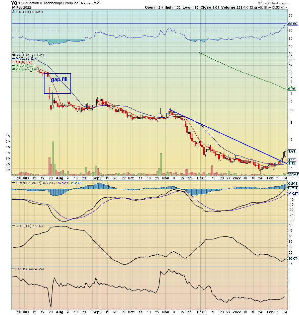Click 2022 label on date axis below On Balance Vol

pos(237,312)
